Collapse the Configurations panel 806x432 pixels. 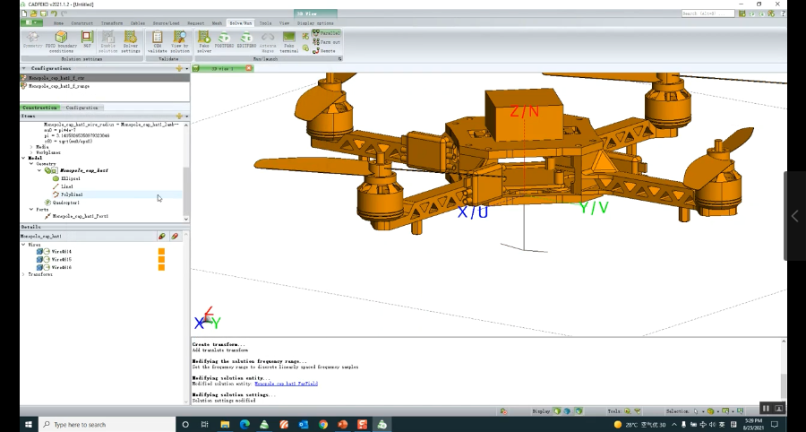(23, 68)
